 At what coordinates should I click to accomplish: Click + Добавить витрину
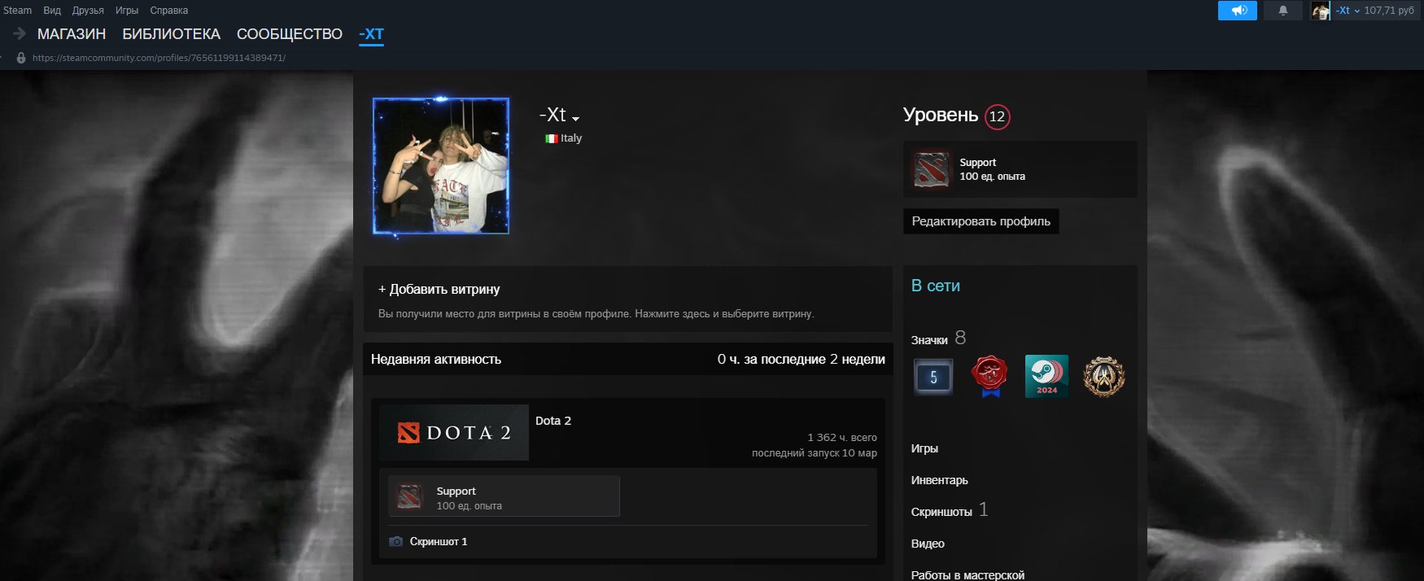pos(439,289)
